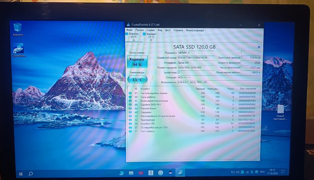The width and height of the screenshot is (314, 180).
Task: Open the volume speaker tray icon
Action: coord(237,172)
